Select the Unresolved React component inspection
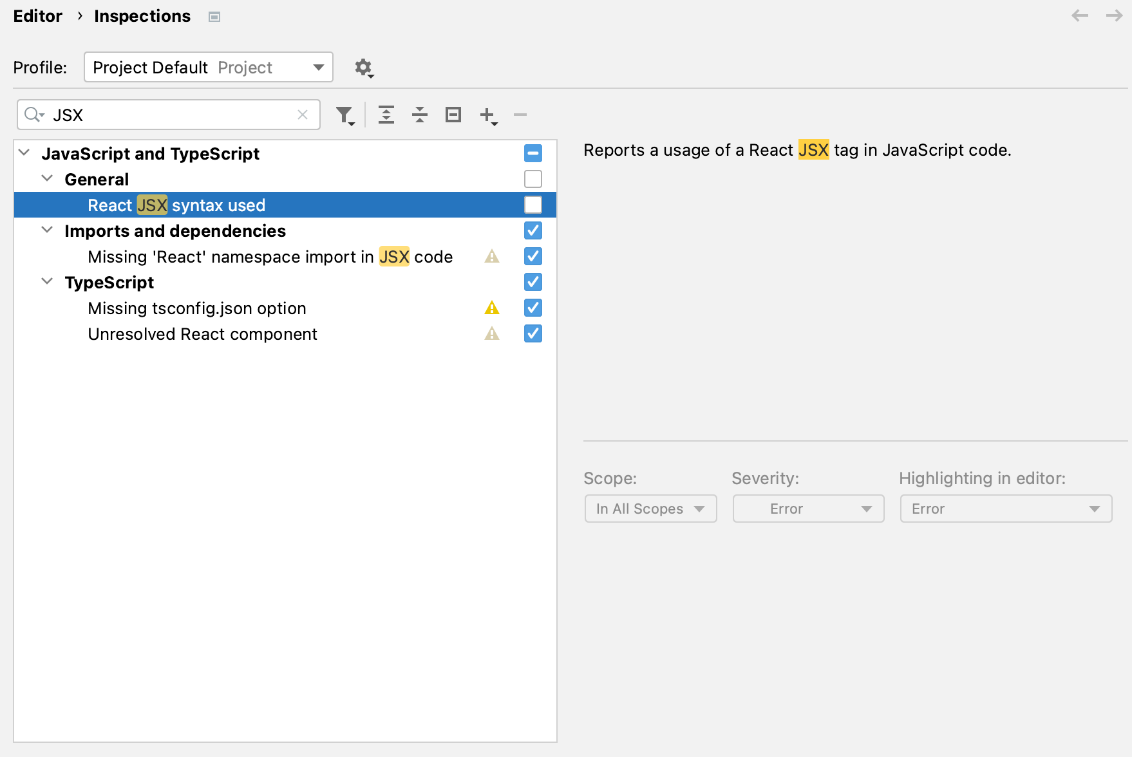1132x757 pixels. pyautogui.click(x=202, y=333)
